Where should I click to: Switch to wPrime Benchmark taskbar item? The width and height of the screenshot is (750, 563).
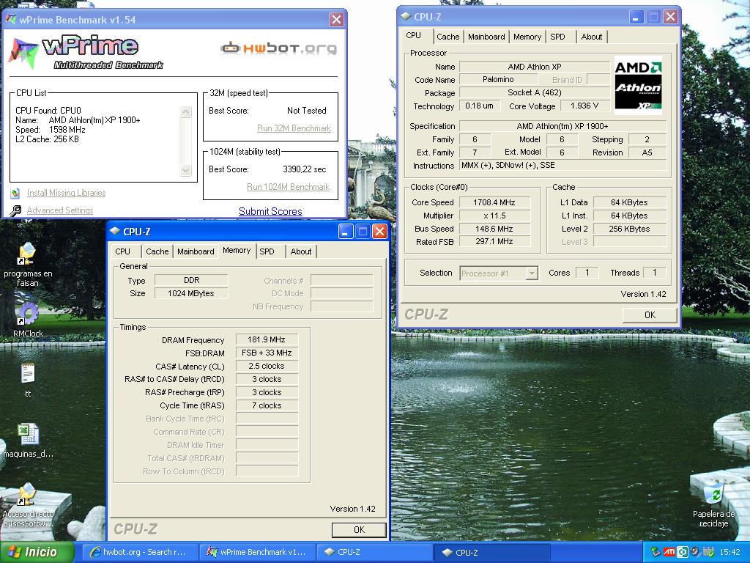pyautogui.click(x=257, y=552)
